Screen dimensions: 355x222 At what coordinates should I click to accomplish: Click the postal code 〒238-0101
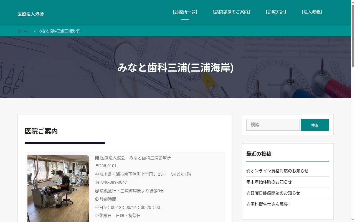106,166
